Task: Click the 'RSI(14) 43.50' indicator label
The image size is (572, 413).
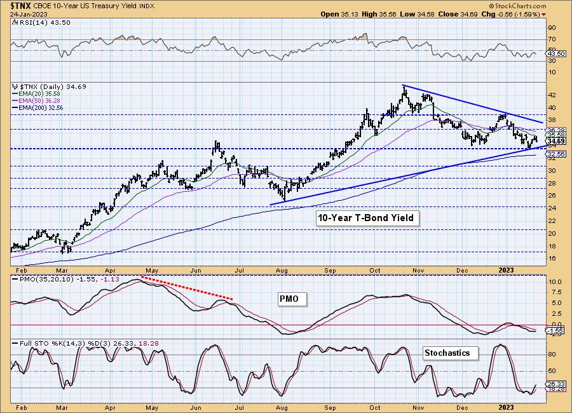Action: tap(44, 23)
